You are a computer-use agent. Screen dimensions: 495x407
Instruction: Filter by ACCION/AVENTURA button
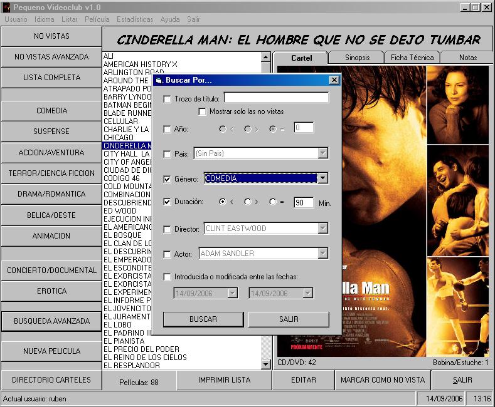pos(51,152)
